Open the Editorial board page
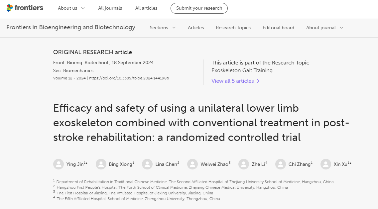378x209 pixels. (278, 28)
